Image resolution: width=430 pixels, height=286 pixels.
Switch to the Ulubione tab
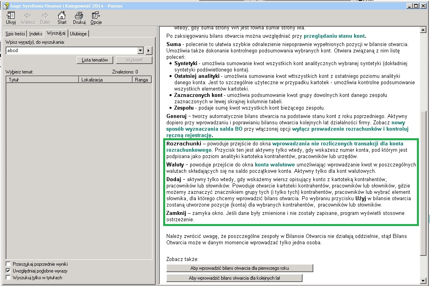78,34
